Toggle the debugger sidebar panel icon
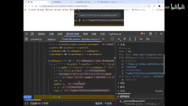Screen dimensions: 188x106 (x=113, y=39)
